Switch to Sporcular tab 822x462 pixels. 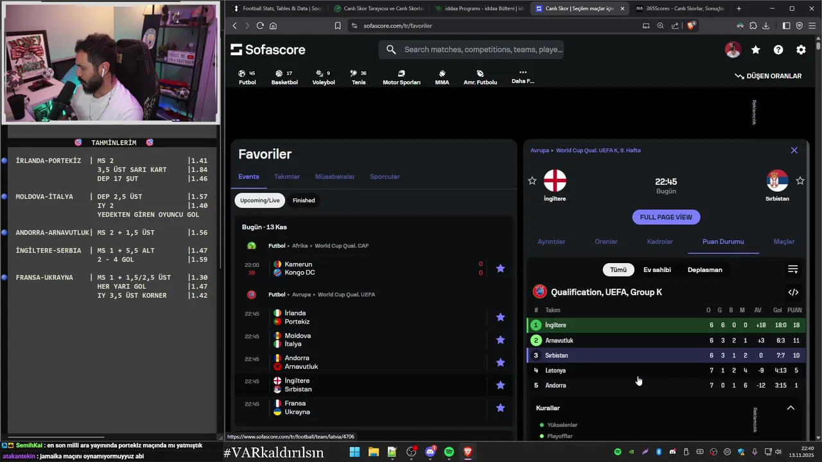point(385,176)
